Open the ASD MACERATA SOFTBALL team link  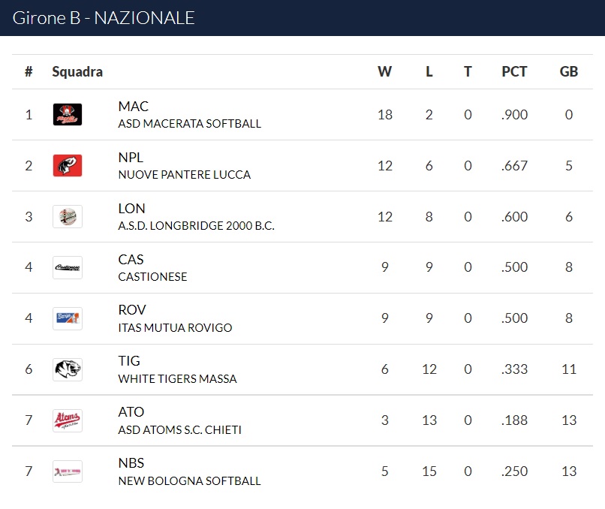189,123
